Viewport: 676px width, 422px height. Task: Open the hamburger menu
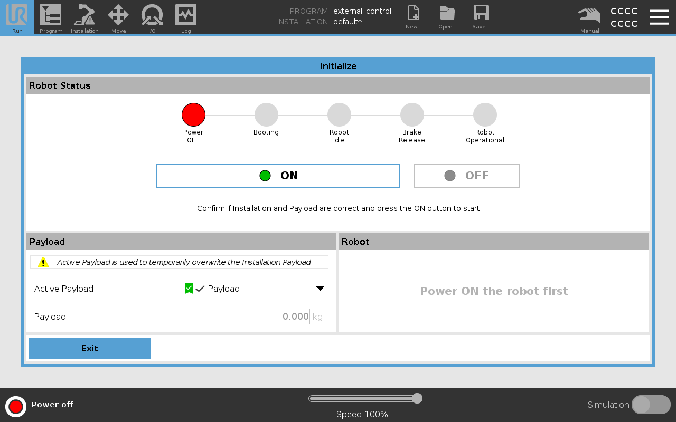[659, 17]
